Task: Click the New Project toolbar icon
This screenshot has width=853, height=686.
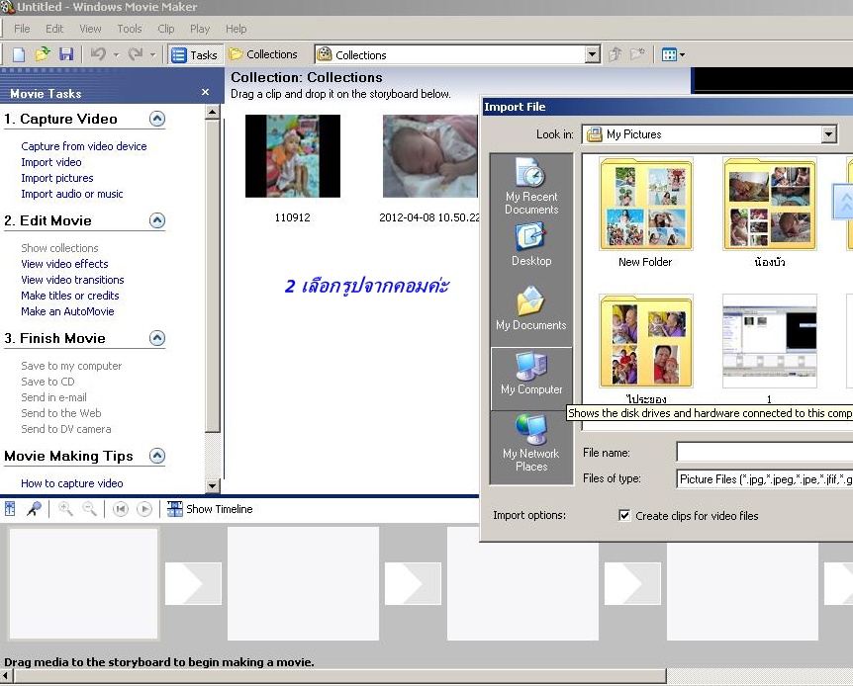Action: point(19,54)
